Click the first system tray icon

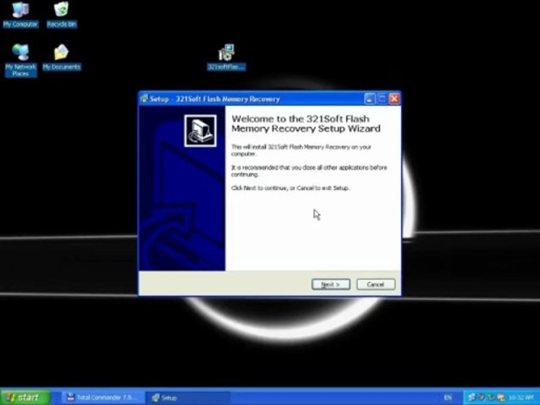tap(472, 398)
